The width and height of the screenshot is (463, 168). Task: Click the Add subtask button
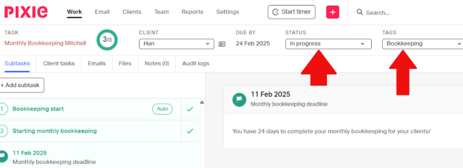(22, 85)
